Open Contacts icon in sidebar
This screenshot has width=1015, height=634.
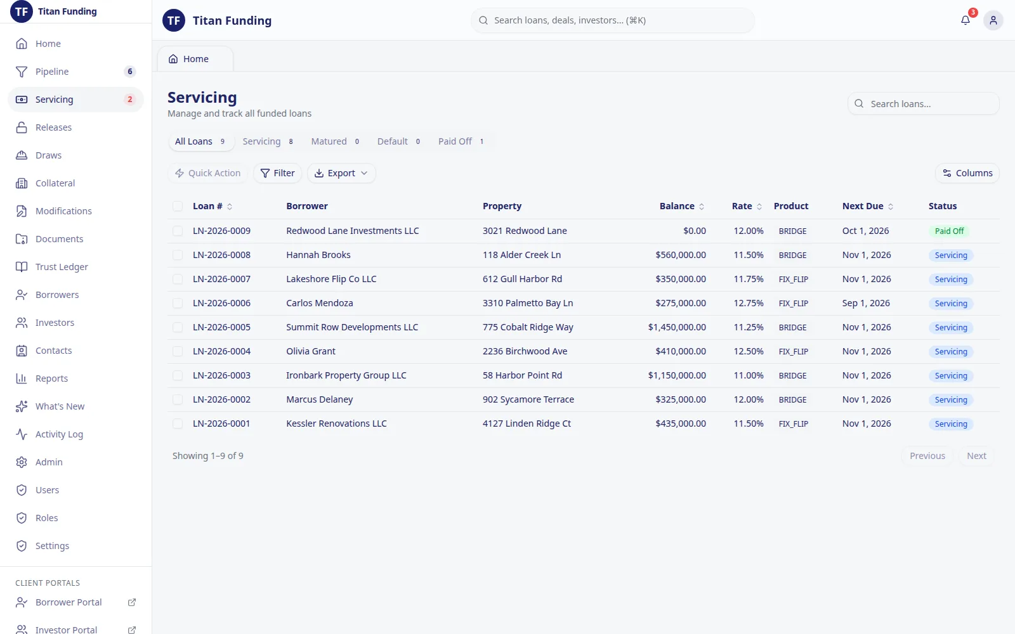point(22,351)
